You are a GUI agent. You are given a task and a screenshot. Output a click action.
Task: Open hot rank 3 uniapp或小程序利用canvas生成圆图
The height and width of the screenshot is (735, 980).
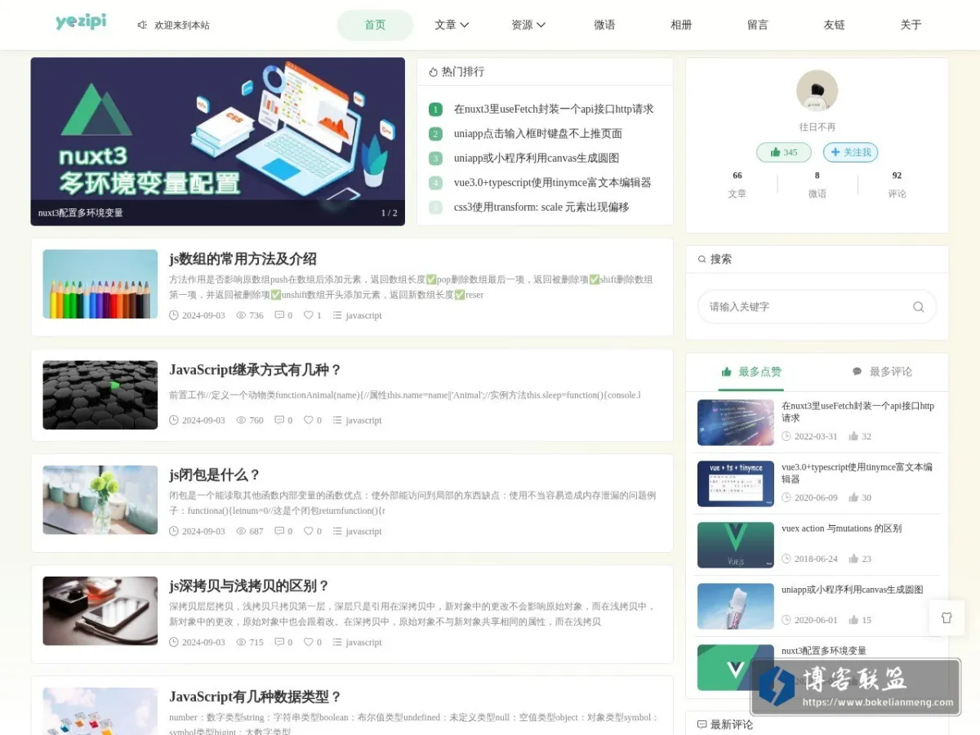[x=537, y=158]
